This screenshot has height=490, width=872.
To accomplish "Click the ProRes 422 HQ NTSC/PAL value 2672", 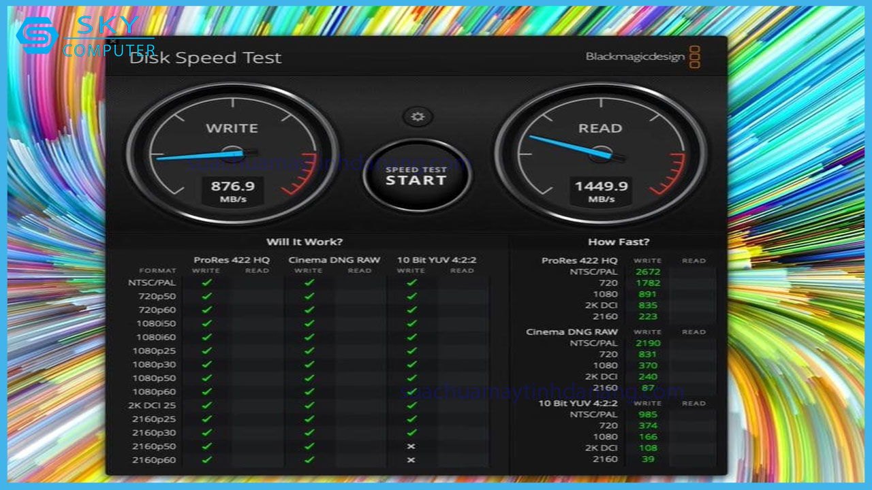I will pos(647,272).
